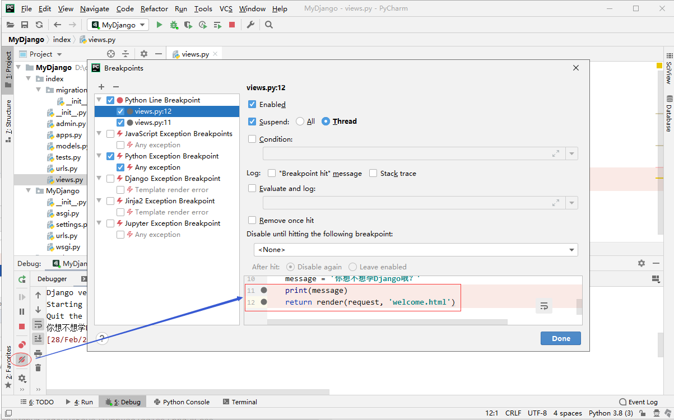Image resolution: width=674 pixels, height=420 pixels.
Task: Enable the Condition checkbox
Action: point(252,139)
